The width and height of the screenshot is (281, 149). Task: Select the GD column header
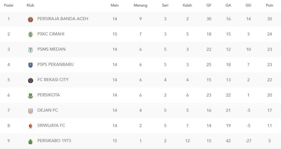pos(248,5)
